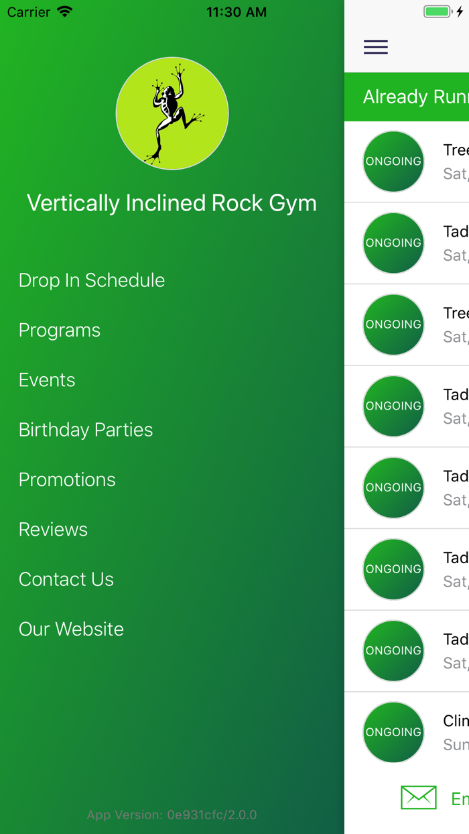Open the Promotions page

pos(67,479)
